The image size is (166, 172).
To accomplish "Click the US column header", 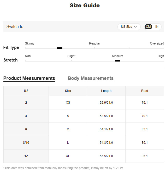I will [26, 91].
